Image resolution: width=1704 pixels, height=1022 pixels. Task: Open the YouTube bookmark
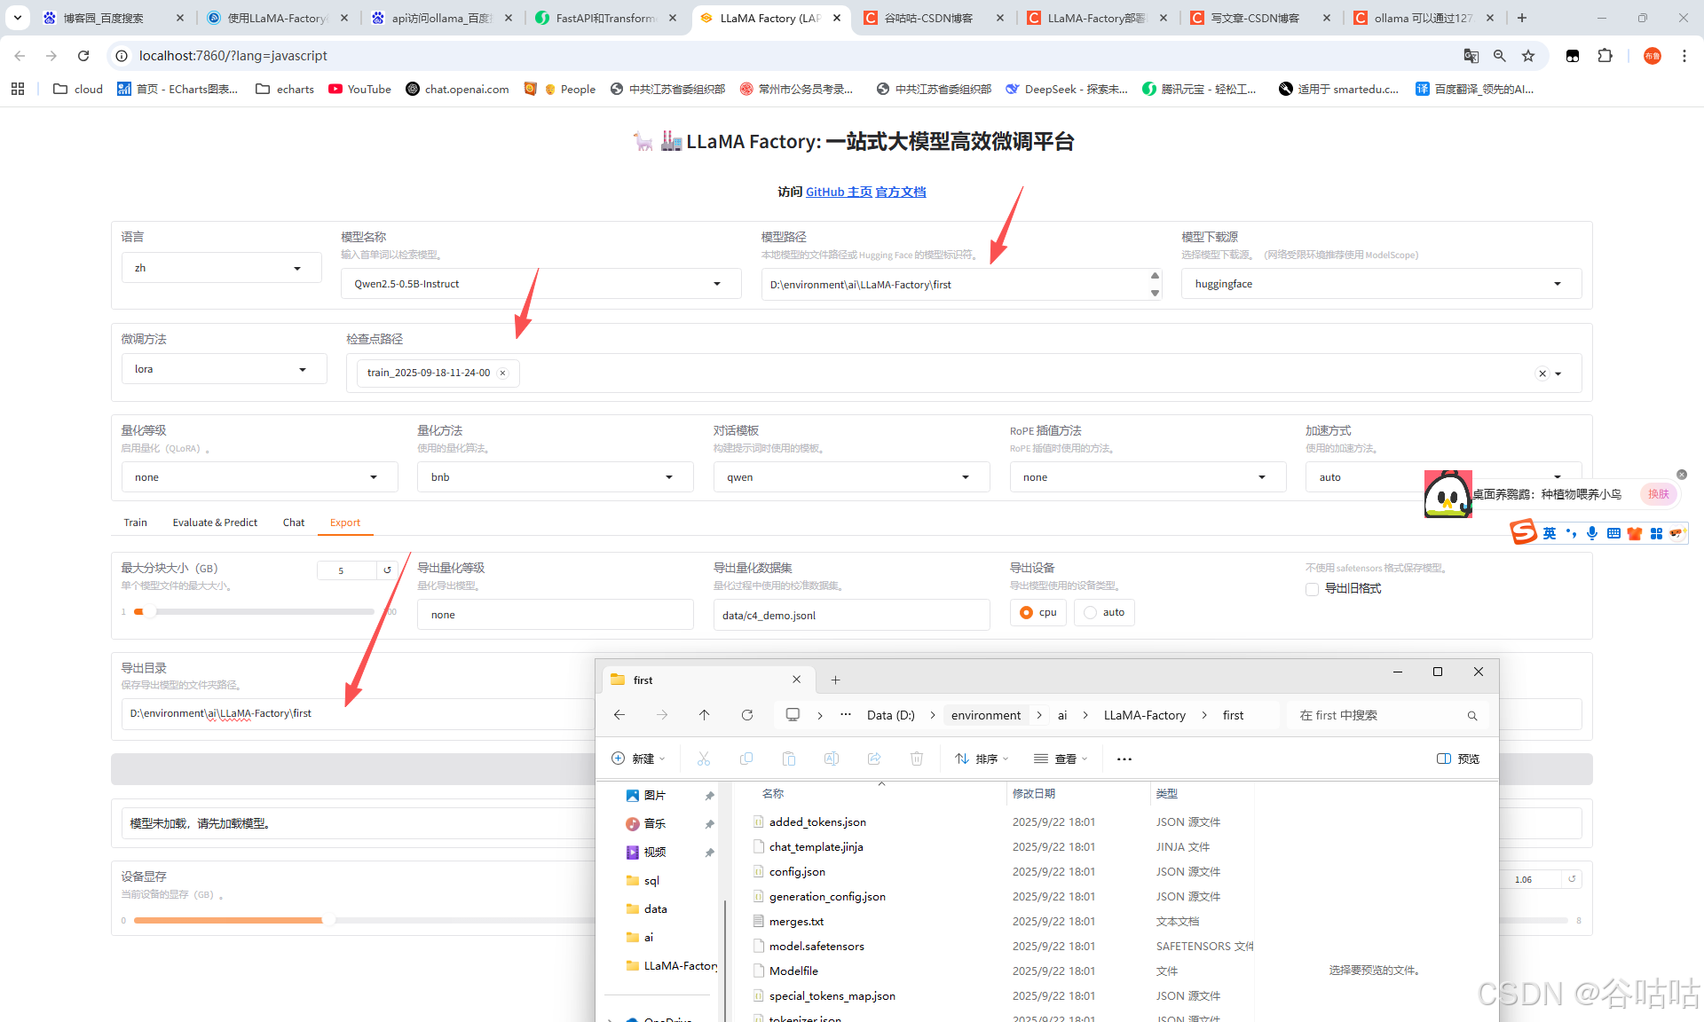[359, 89]
